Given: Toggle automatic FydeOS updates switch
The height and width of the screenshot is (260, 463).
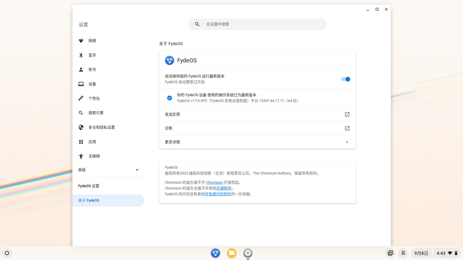Looking at the screenshot, I should click(346, 79).
